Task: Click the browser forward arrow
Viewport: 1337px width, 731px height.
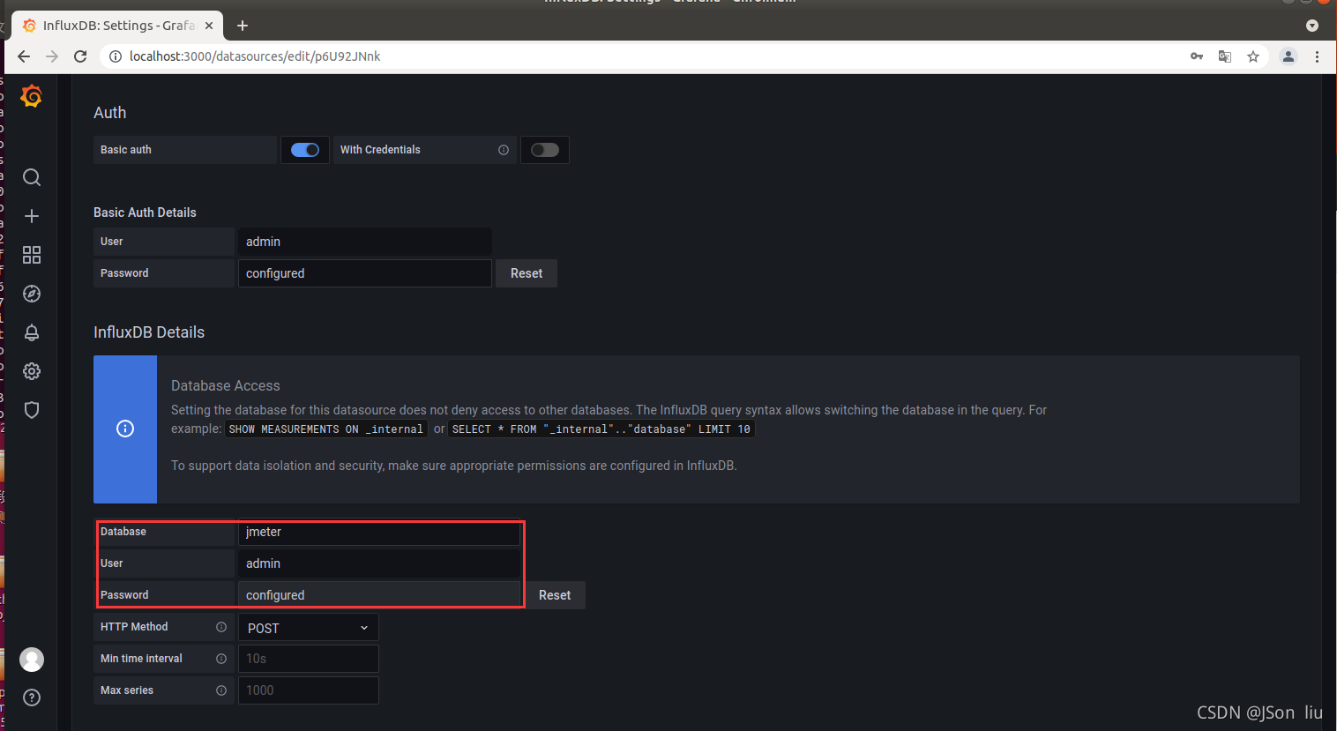Action: [x=52, y=56]
